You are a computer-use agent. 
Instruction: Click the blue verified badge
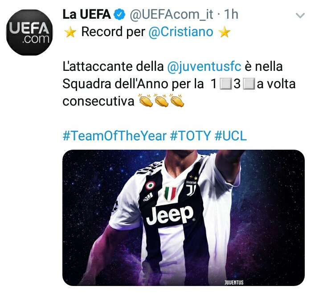(120, 14)
